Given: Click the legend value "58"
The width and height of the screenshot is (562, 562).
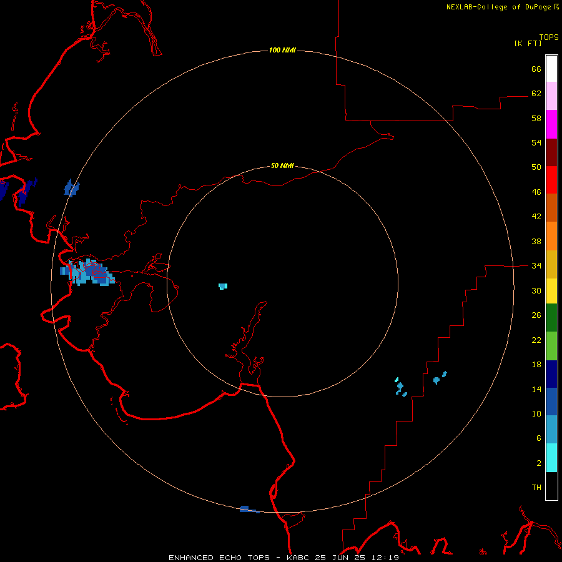Looking at the screenshot, I should click(536, 118).
